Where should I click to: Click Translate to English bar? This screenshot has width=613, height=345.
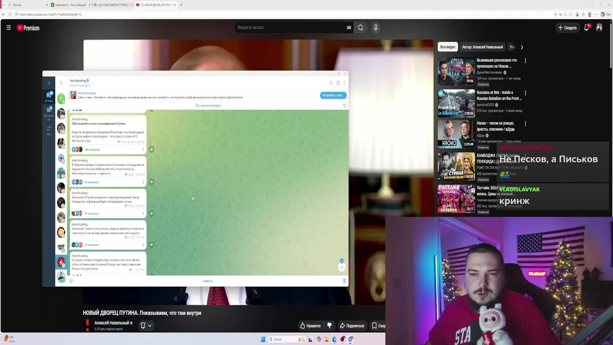point(208,105)
